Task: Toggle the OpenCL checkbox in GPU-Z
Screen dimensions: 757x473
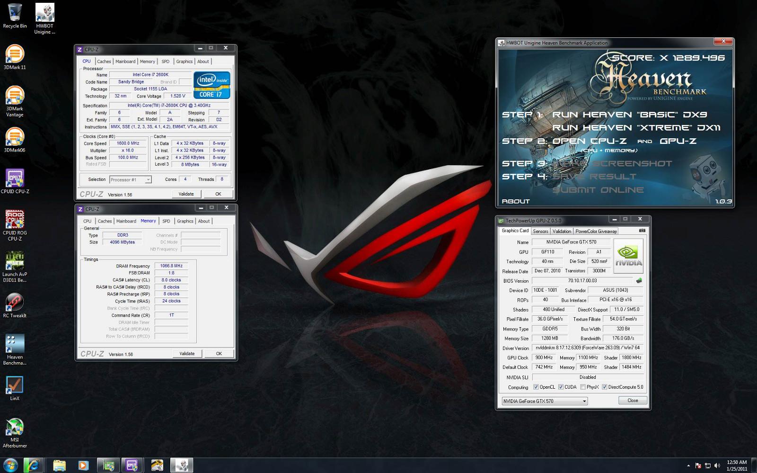Action: [x=536, y=387]
